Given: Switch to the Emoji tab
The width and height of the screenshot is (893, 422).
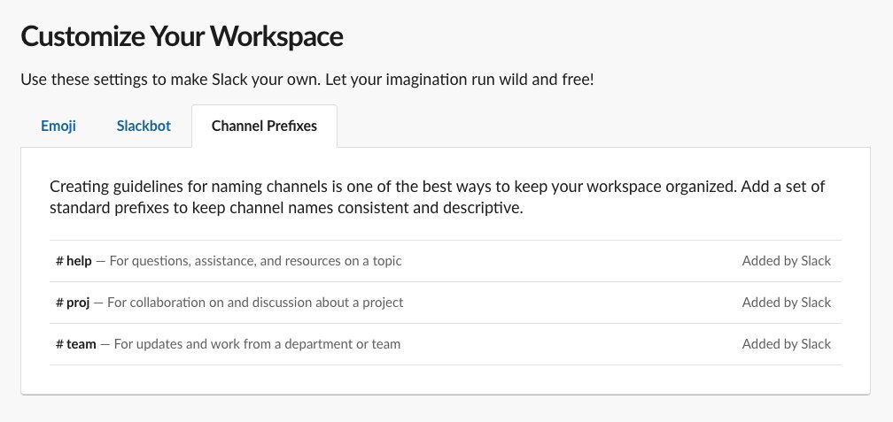Looking at the screenshot, I should tap(58, 126).
